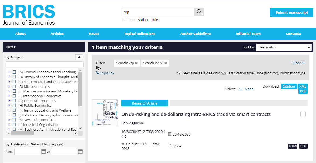Viewport: 316px width, 163px height.
Task: Click the 'to' publication date field
Action: pos(64,151)
